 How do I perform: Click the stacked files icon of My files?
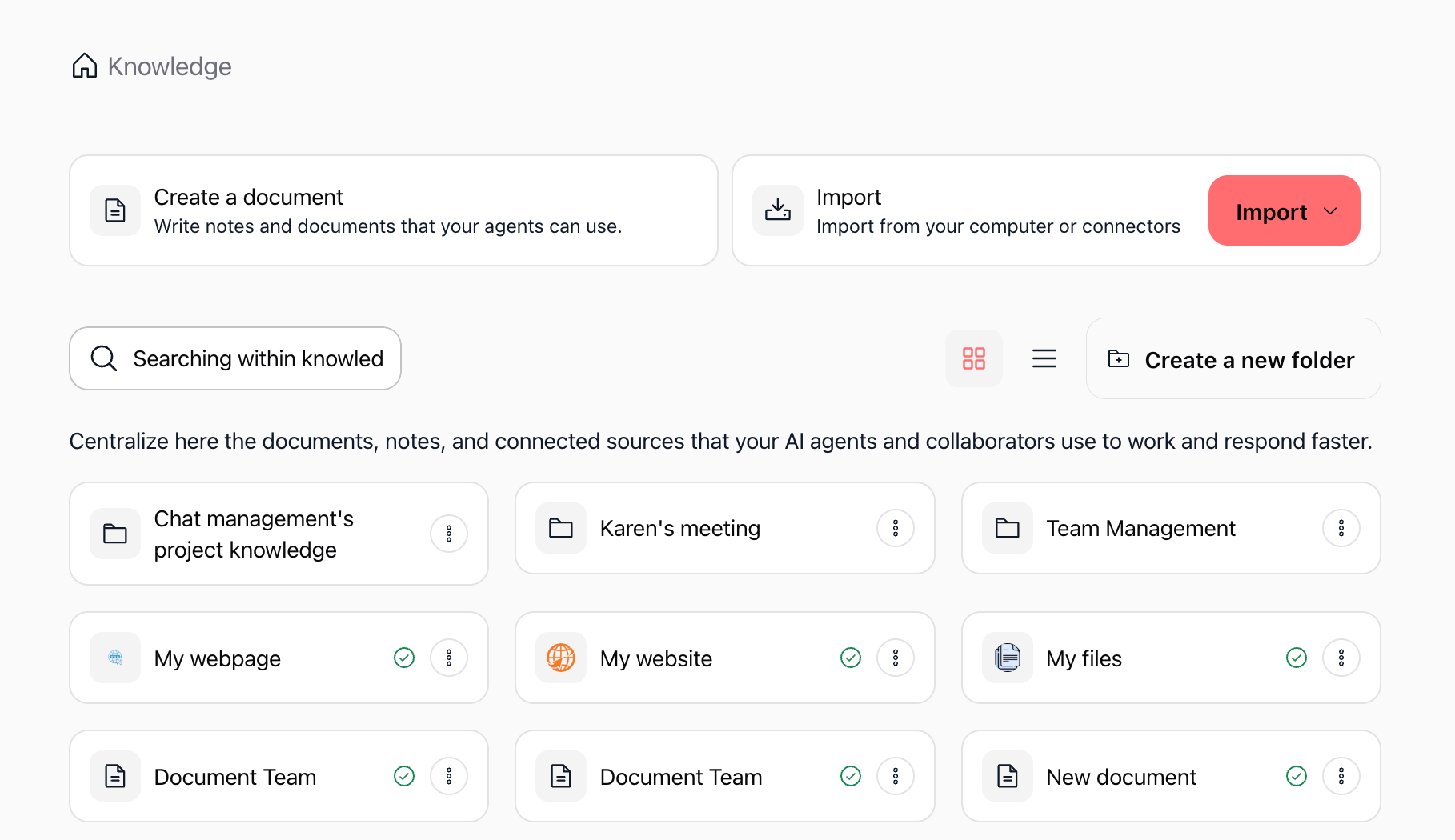pos(1008,658)
